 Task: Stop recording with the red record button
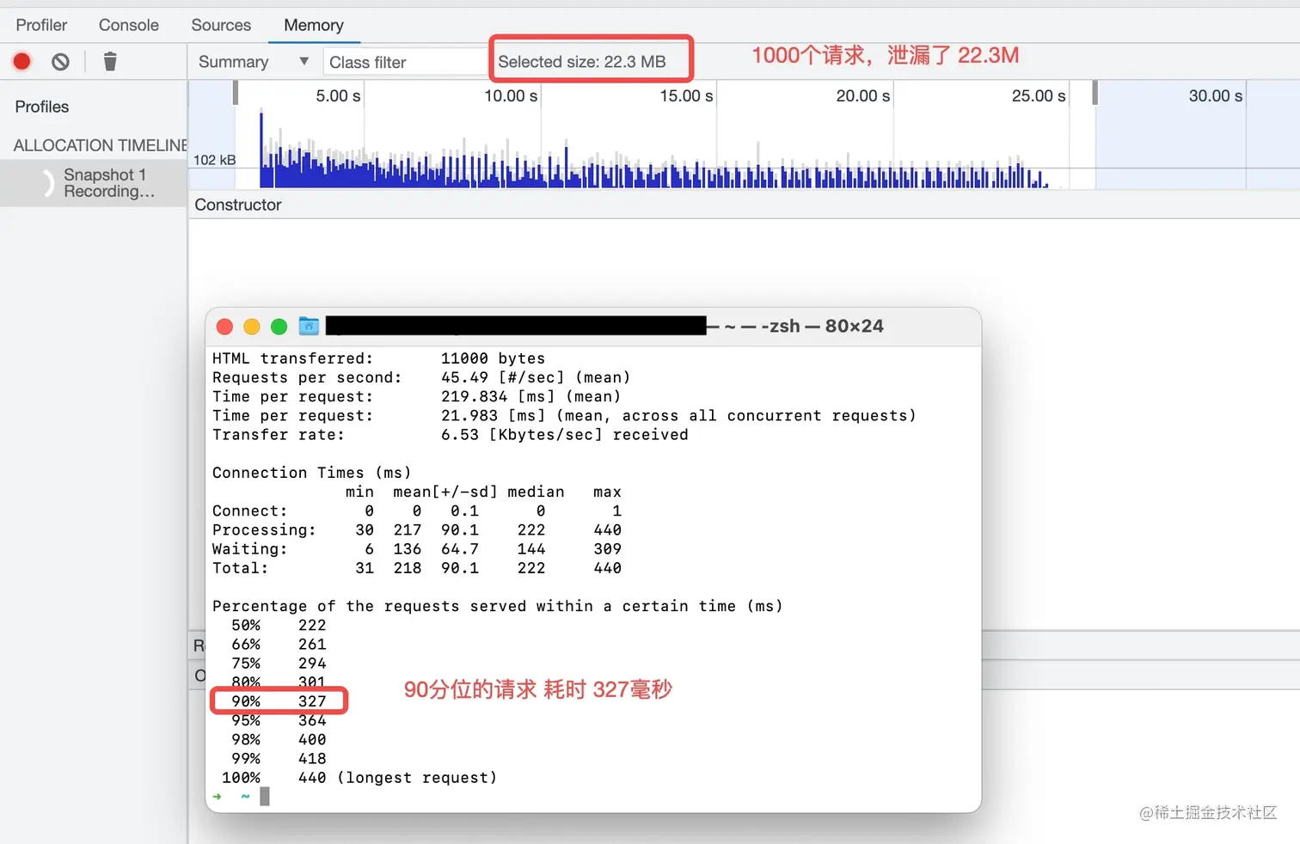22,61
